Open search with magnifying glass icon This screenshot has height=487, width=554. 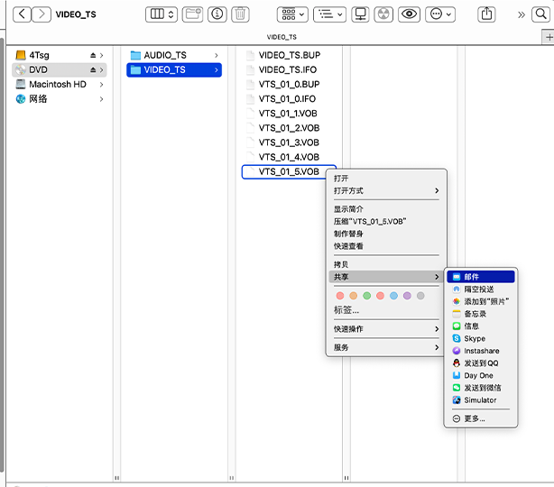click(x=540, y=14)
